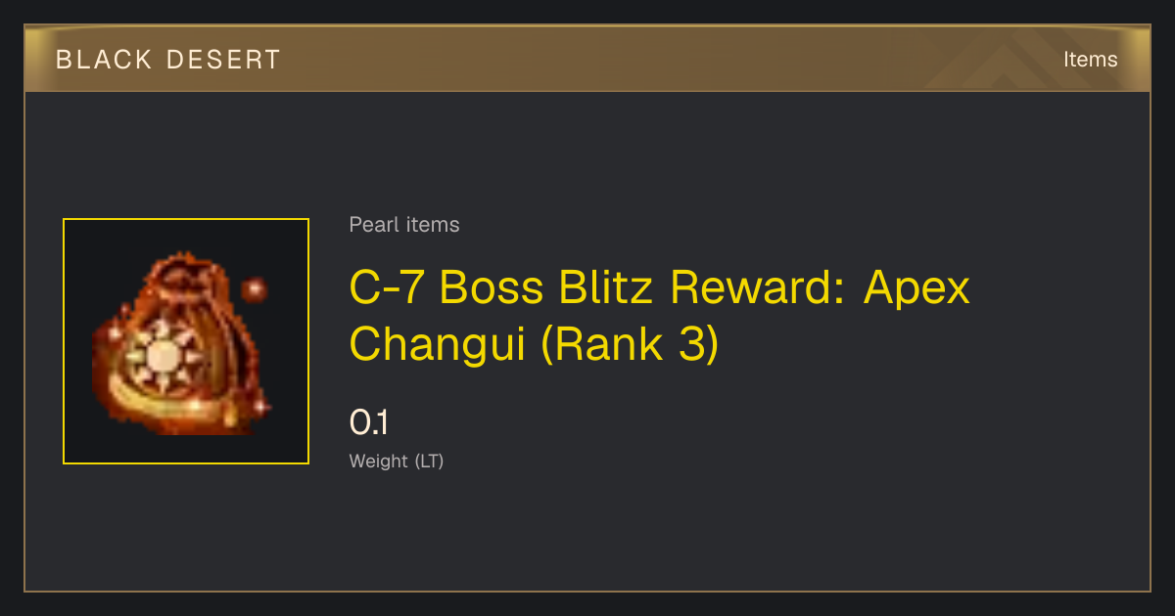1175x616 pixels.
Task: Select the Pearl items category label
Action: click(404, 225)
